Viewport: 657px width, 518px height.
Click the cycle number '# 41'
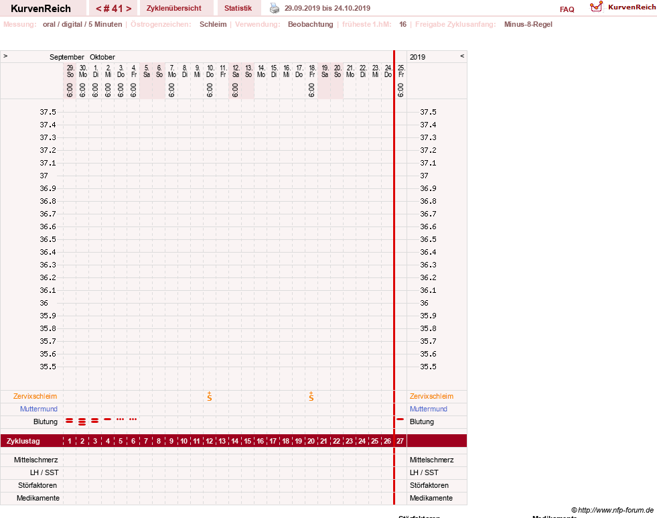tap(113, 9)
